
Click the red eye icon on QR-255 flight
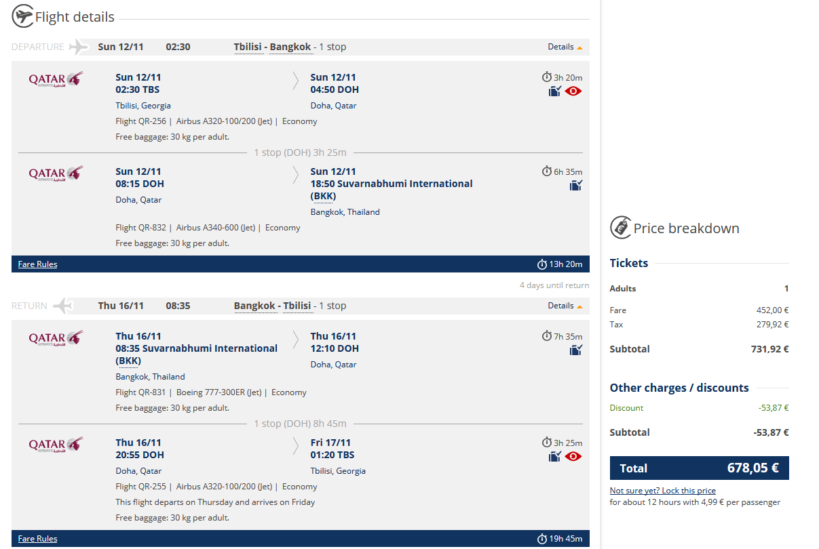573,457
